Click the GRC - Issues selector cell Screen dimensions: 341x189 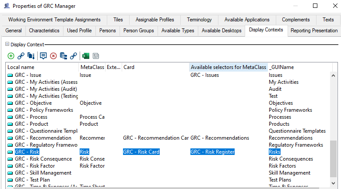204,75
